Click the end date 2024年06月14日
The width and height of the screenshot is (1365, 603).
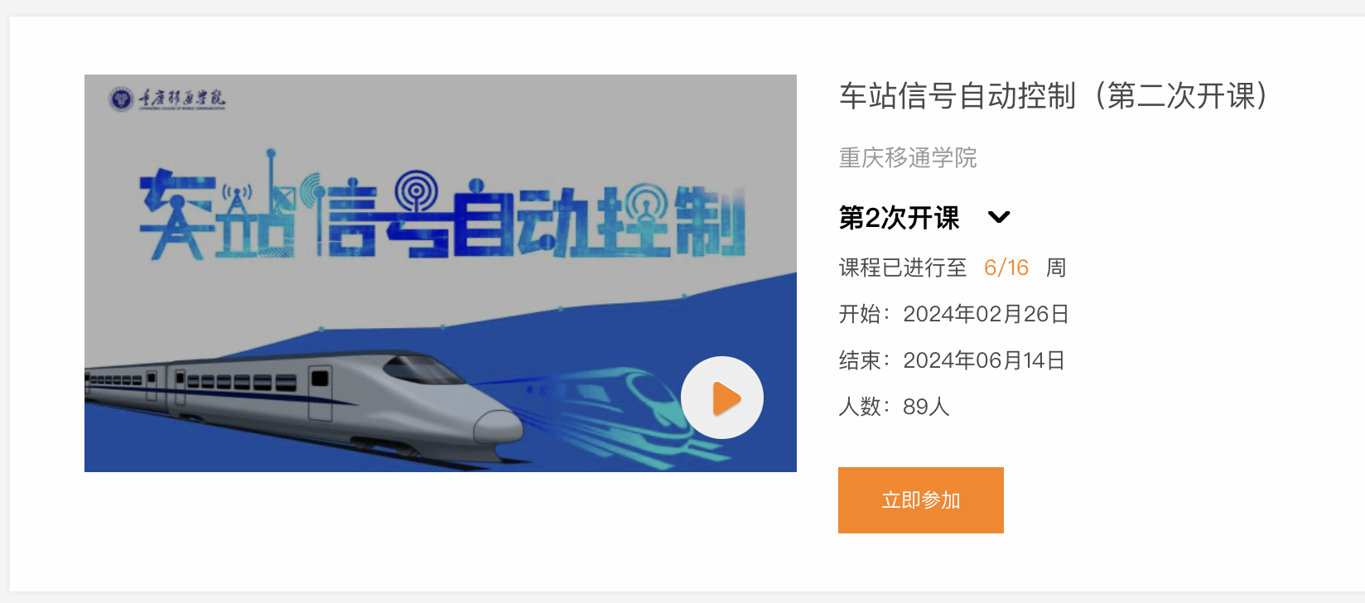pos(984,360)
